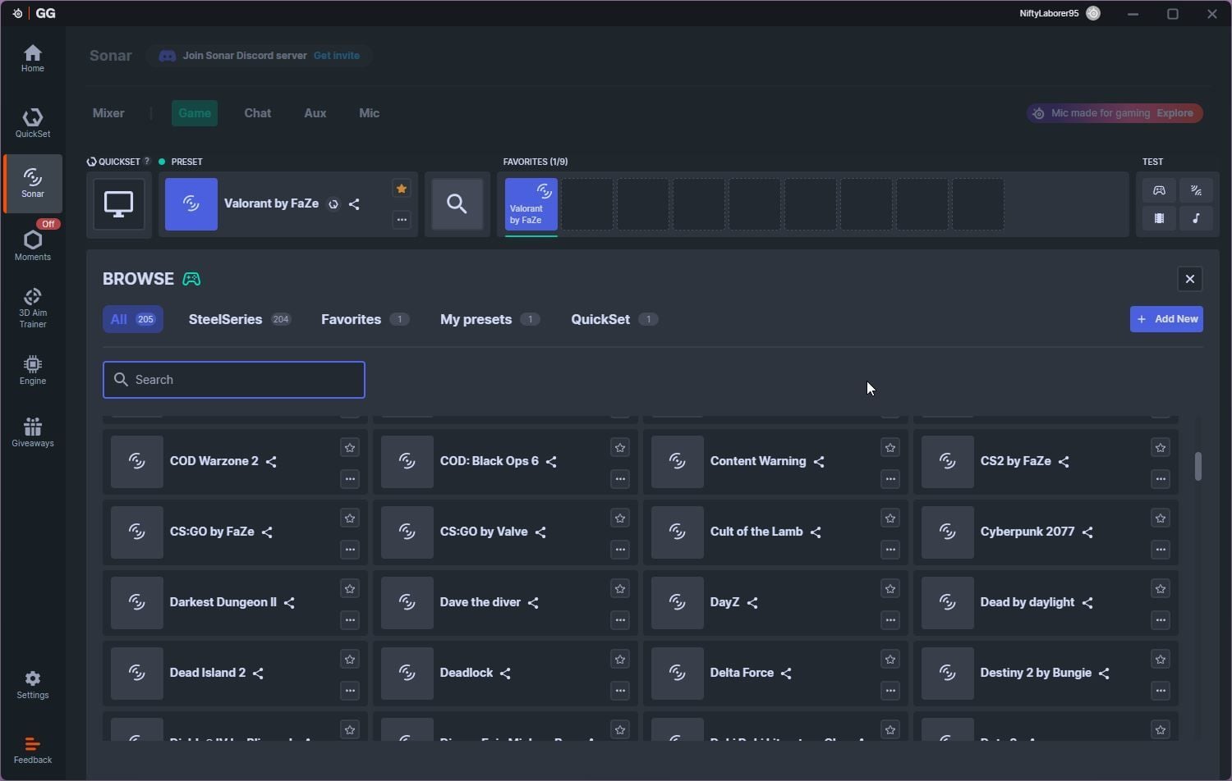The width and height of the screenshot is (1232, 781).
Task: Open more options for Valorant by FaZe
Action: click(x=402, y=220)
